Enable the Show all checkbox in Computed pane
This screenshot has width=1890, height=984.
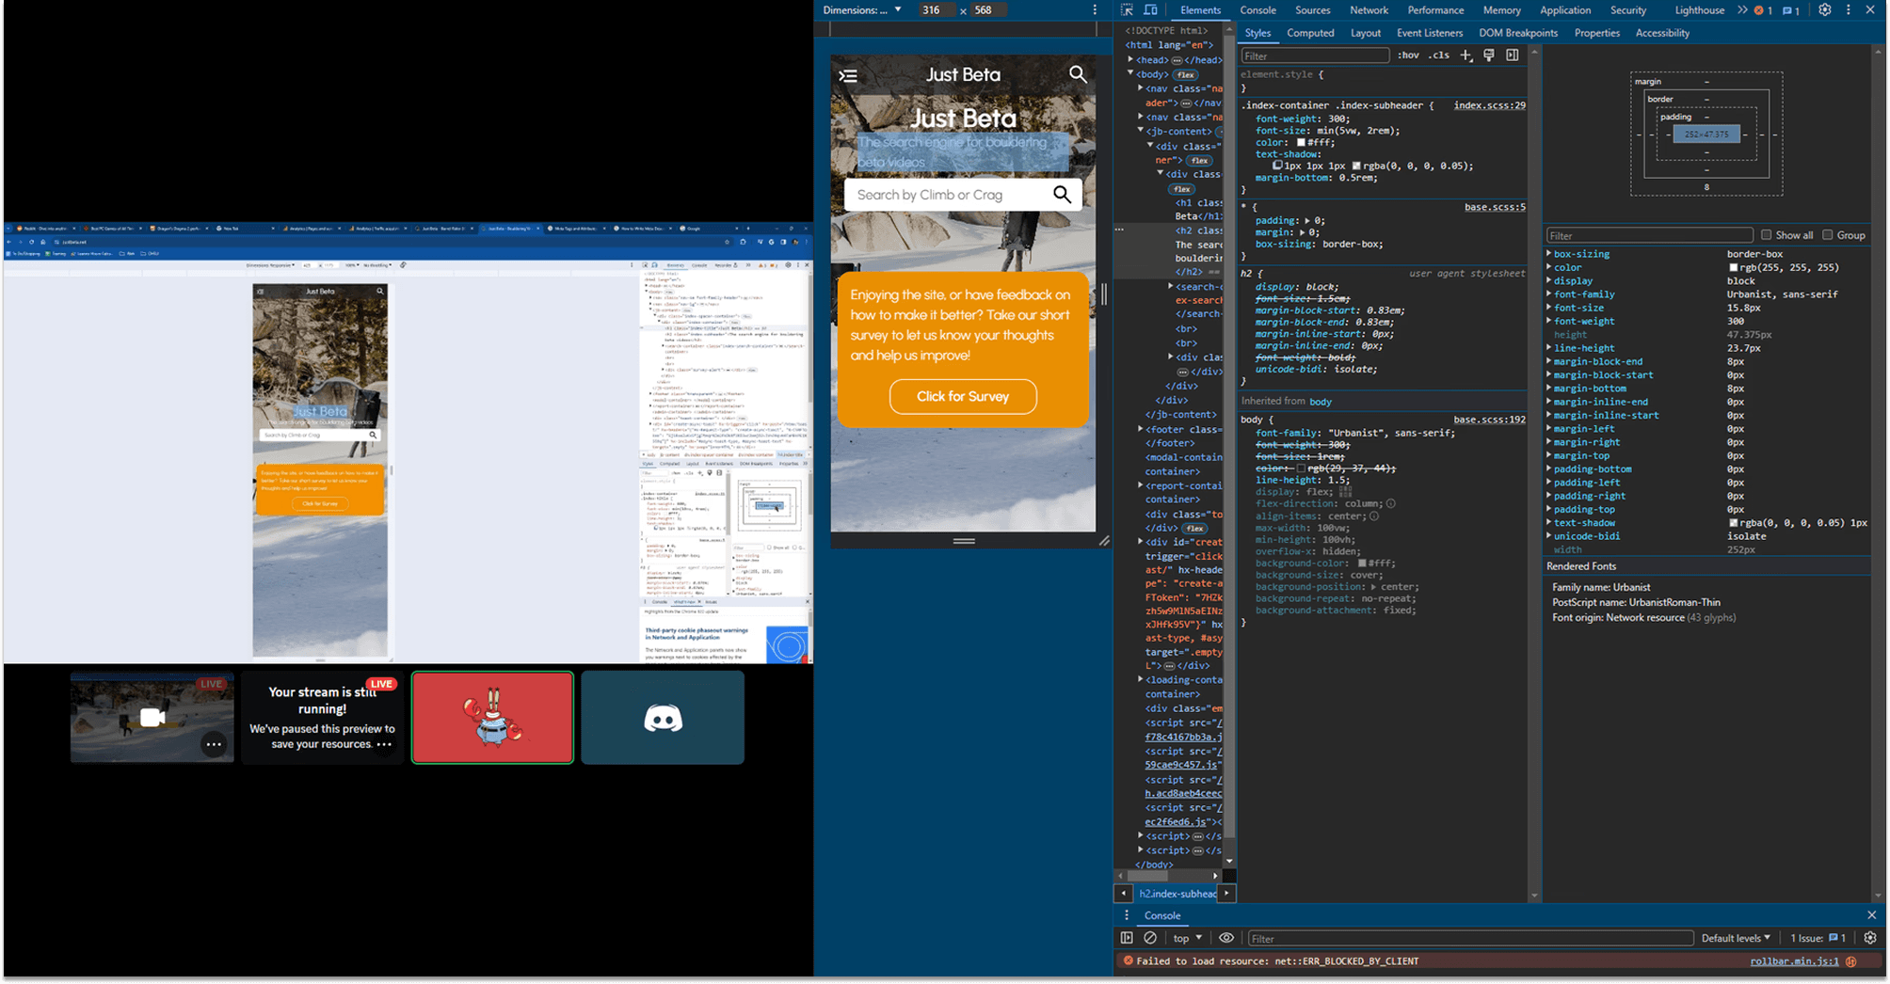1767,235
